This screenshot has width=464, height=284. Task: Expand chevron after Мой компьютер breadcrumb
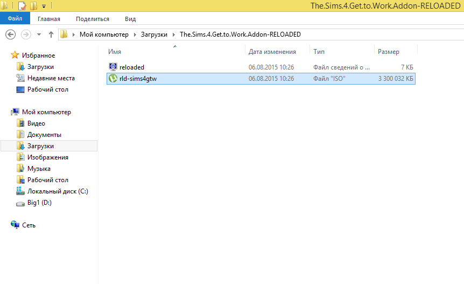point(135,34)
